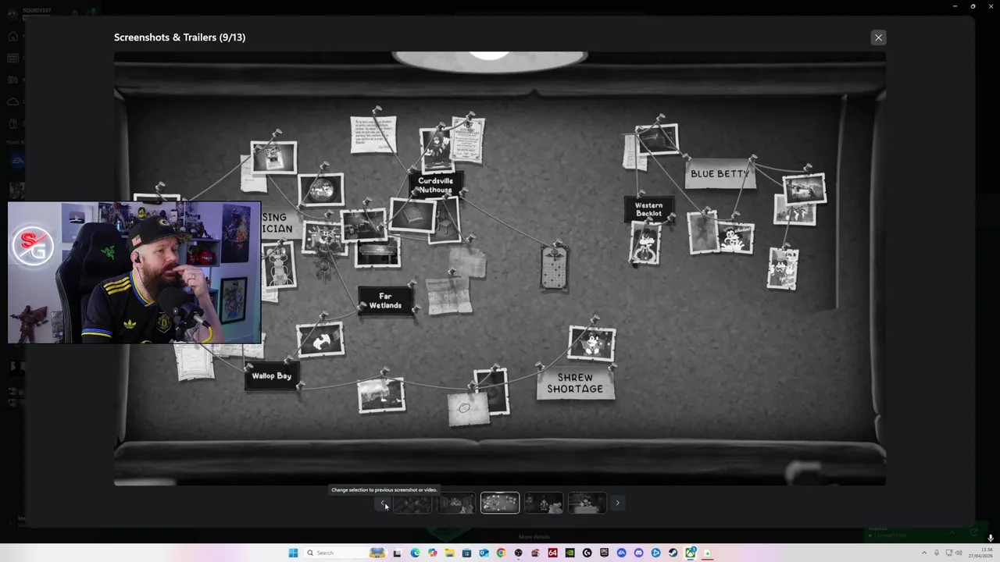Open File Explorer from the taskbar
Image resolution: width=1000 pixels, height=562 pixels.
pos(449,553)
